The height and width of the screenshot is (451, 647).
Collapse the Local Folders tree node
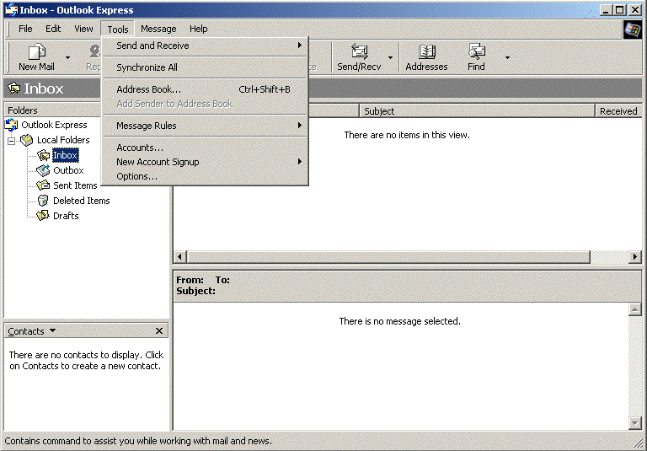point(12,141)
